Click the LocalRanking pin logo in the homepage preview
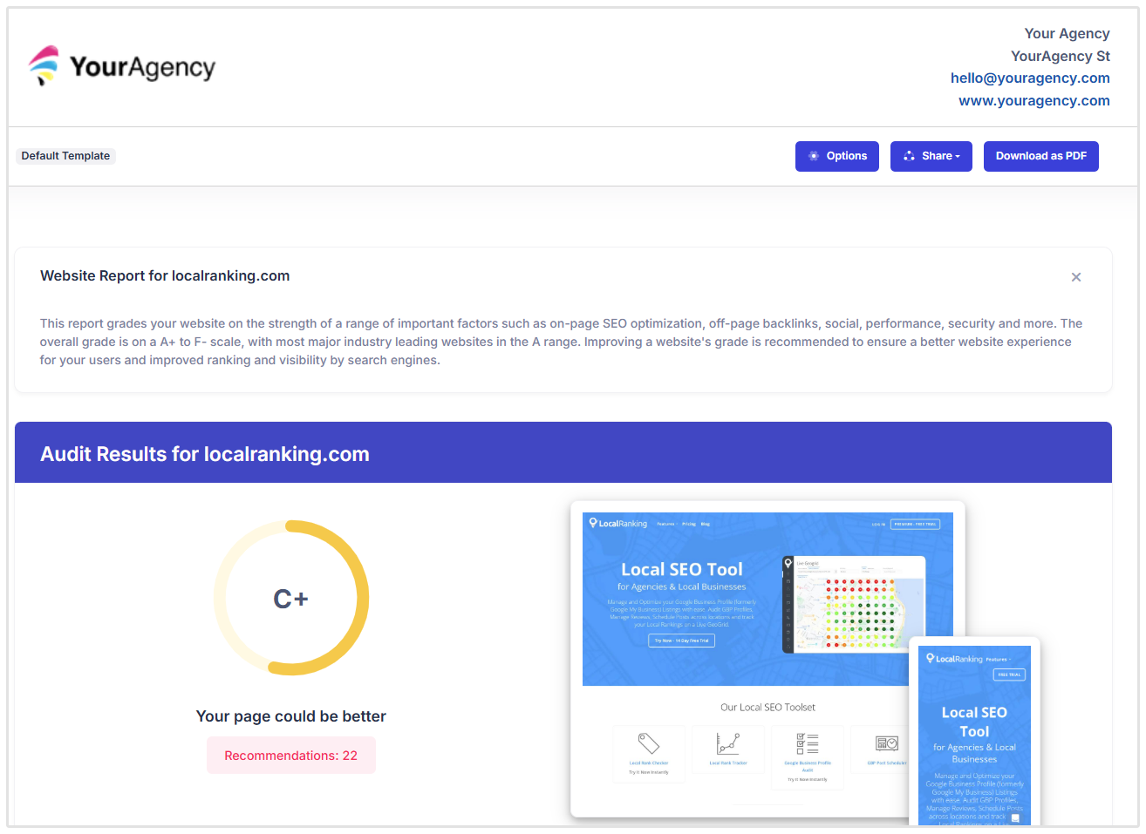The image size is (1146, 834). click(593, 524)
